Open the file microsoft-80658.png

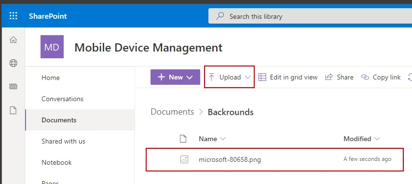230,159
